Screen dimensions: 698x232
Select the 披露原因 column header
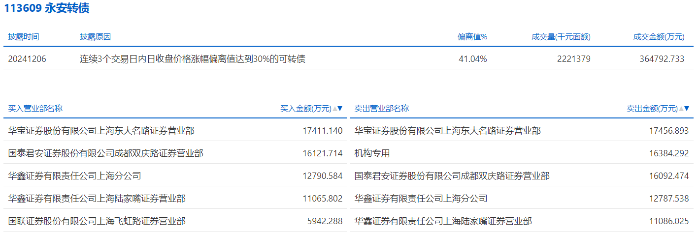95,37
